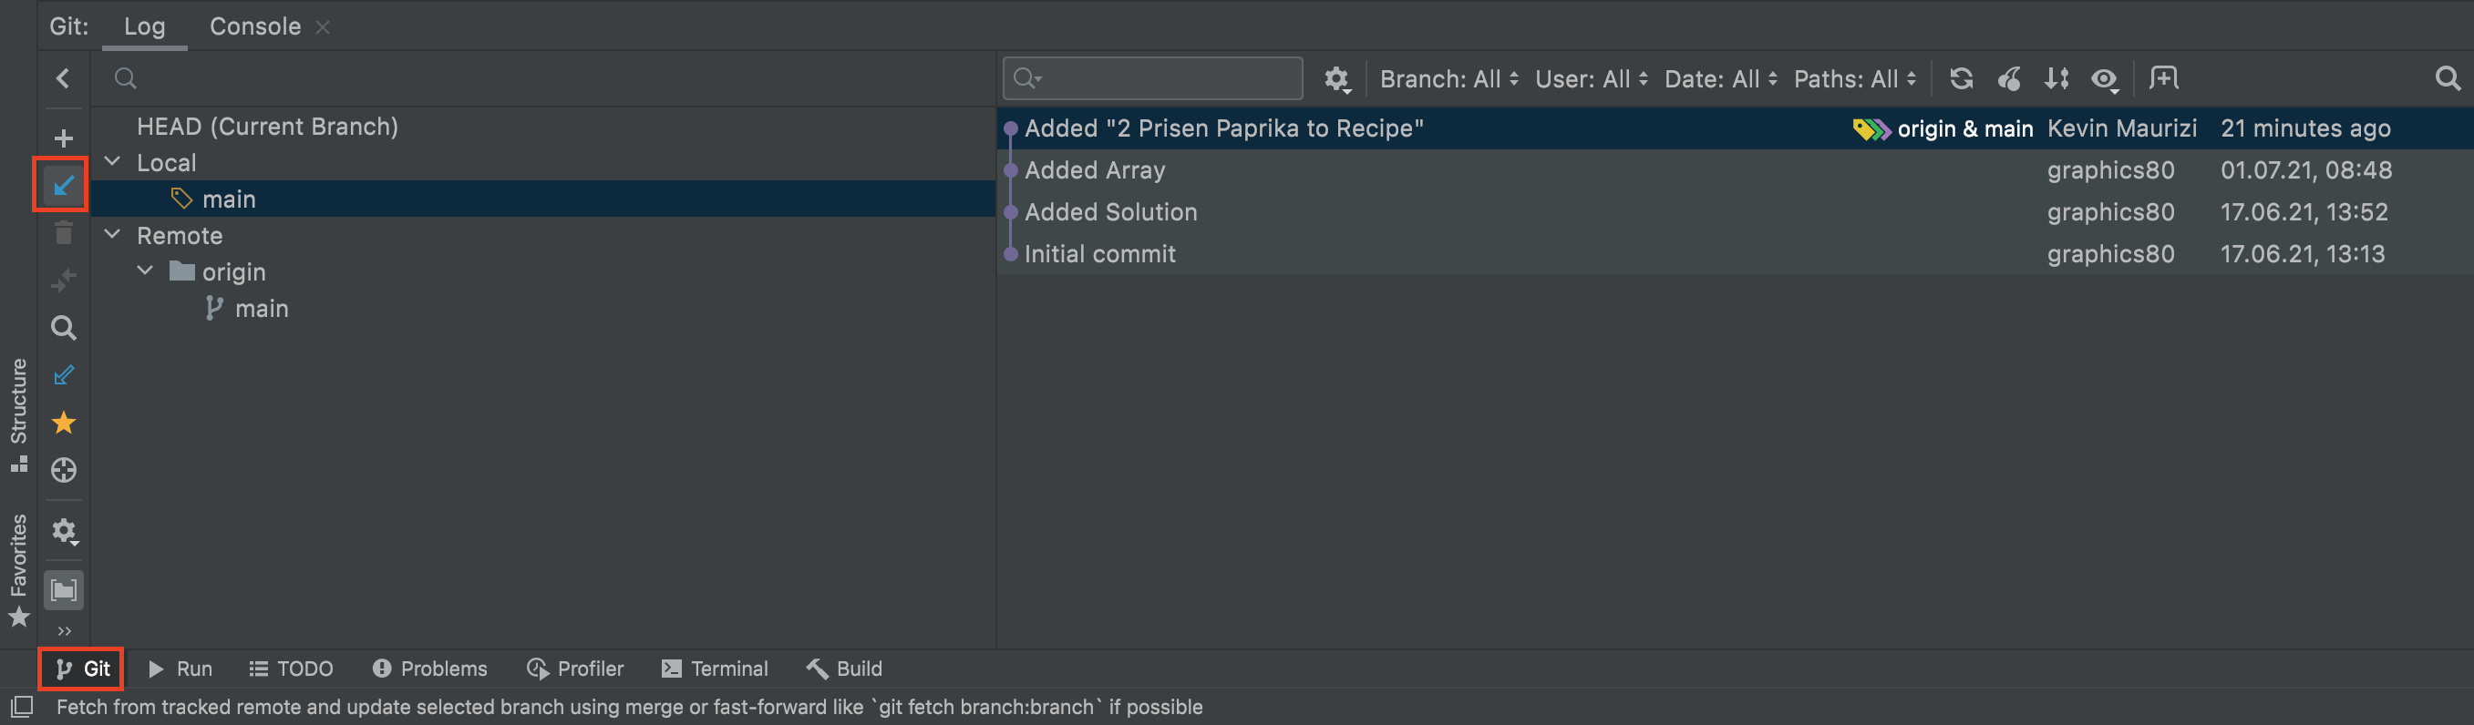Navigate log to selected branch head
The width and height of the screenshot is (2474, 725).
click(64, 470)
